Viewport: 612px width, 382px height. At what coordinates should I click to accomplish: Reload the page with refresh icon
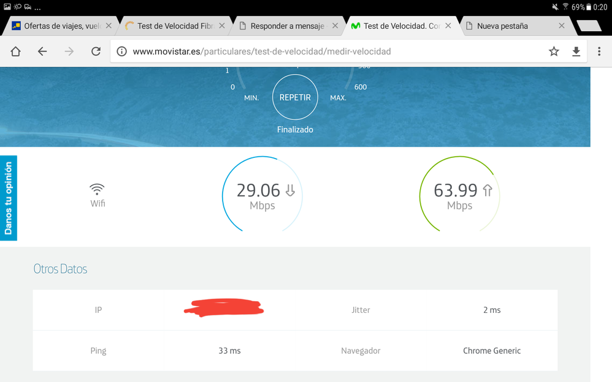[x=96, y=51]
